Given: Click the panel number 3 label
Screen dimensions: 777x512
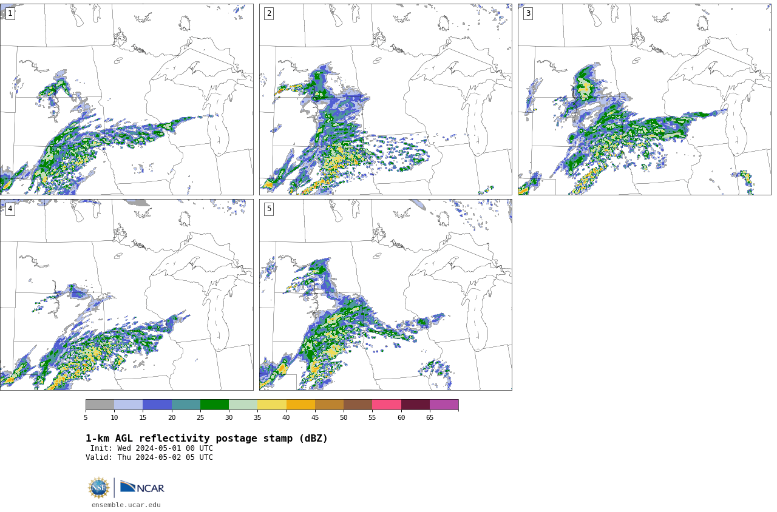Looking at the screenshot, I should pyautogui.click(x=528, y=13).
